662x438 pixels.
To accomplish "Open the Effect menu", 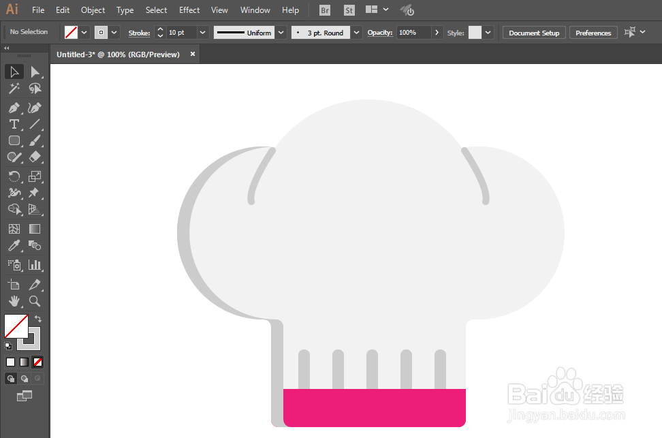I will click(x=189, y=10).
